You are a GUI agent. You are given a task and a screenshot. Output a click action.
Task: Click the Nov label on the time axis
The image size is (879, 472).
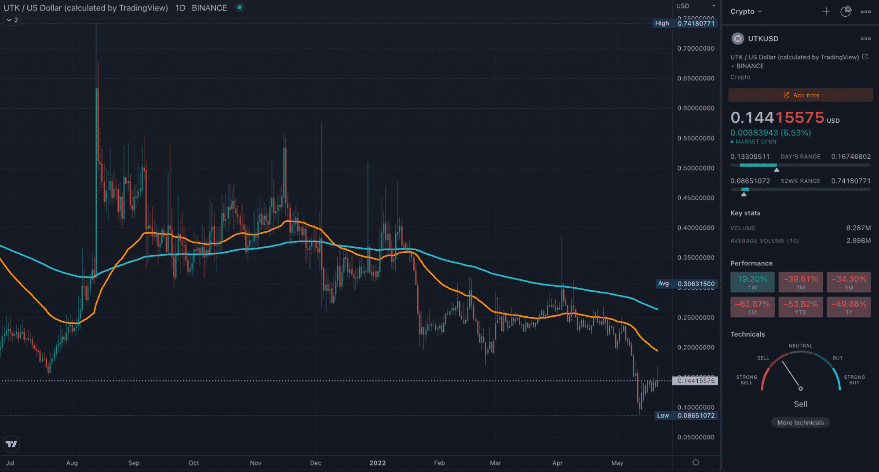[255, 463]
